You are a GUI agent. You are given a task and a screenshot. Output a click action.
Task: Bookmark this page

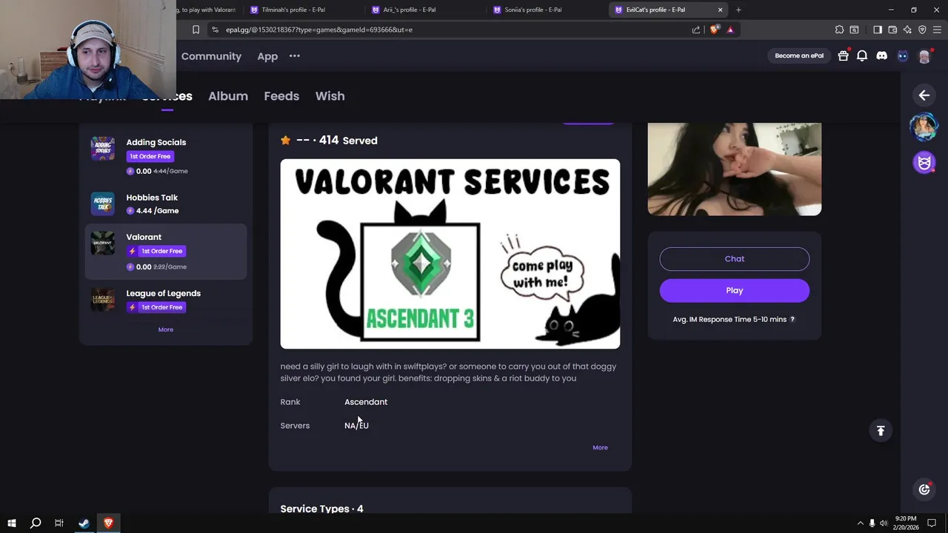[x=196, y=30]
